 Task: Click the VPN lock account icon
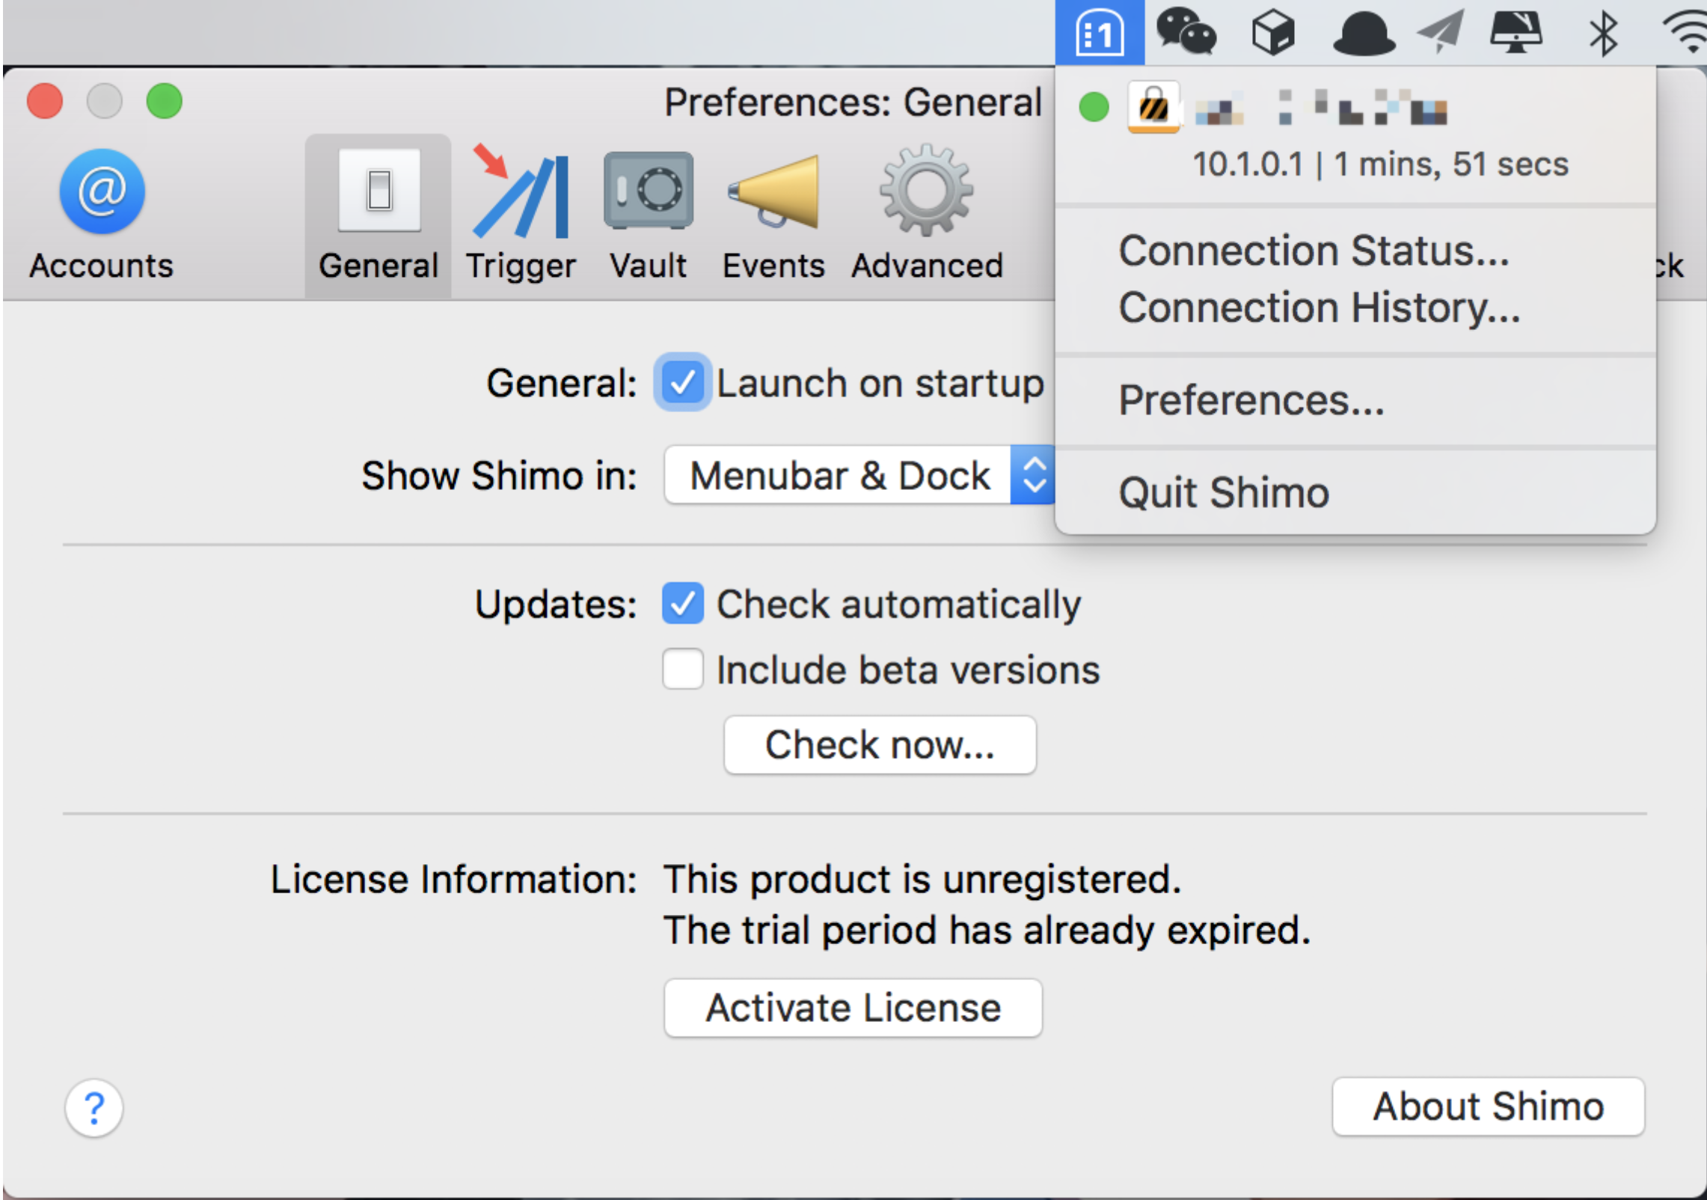pos(1153,107)
